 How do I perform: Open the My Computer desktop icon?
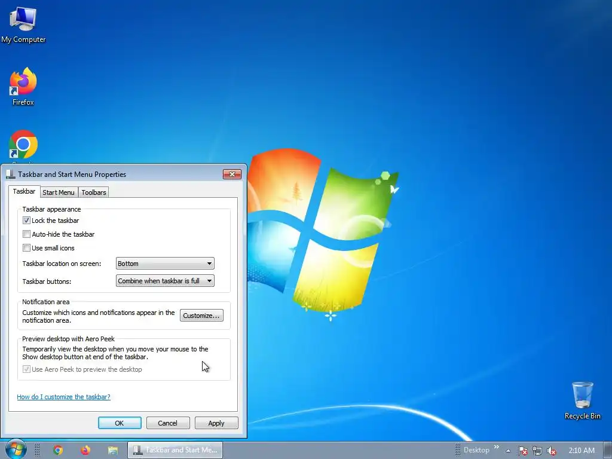click(x=23, y=24)
